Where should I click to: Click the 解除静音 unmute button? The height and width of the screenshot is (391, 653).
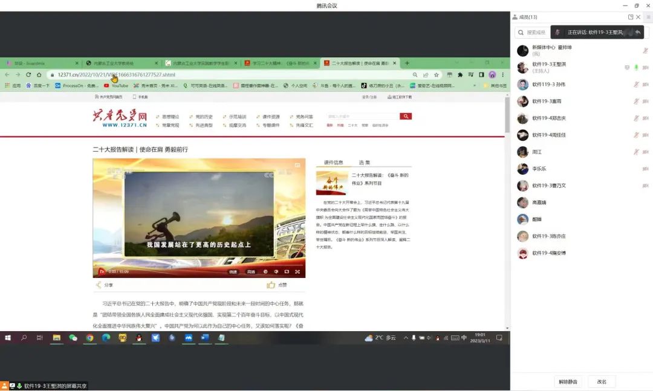[568, 382]
